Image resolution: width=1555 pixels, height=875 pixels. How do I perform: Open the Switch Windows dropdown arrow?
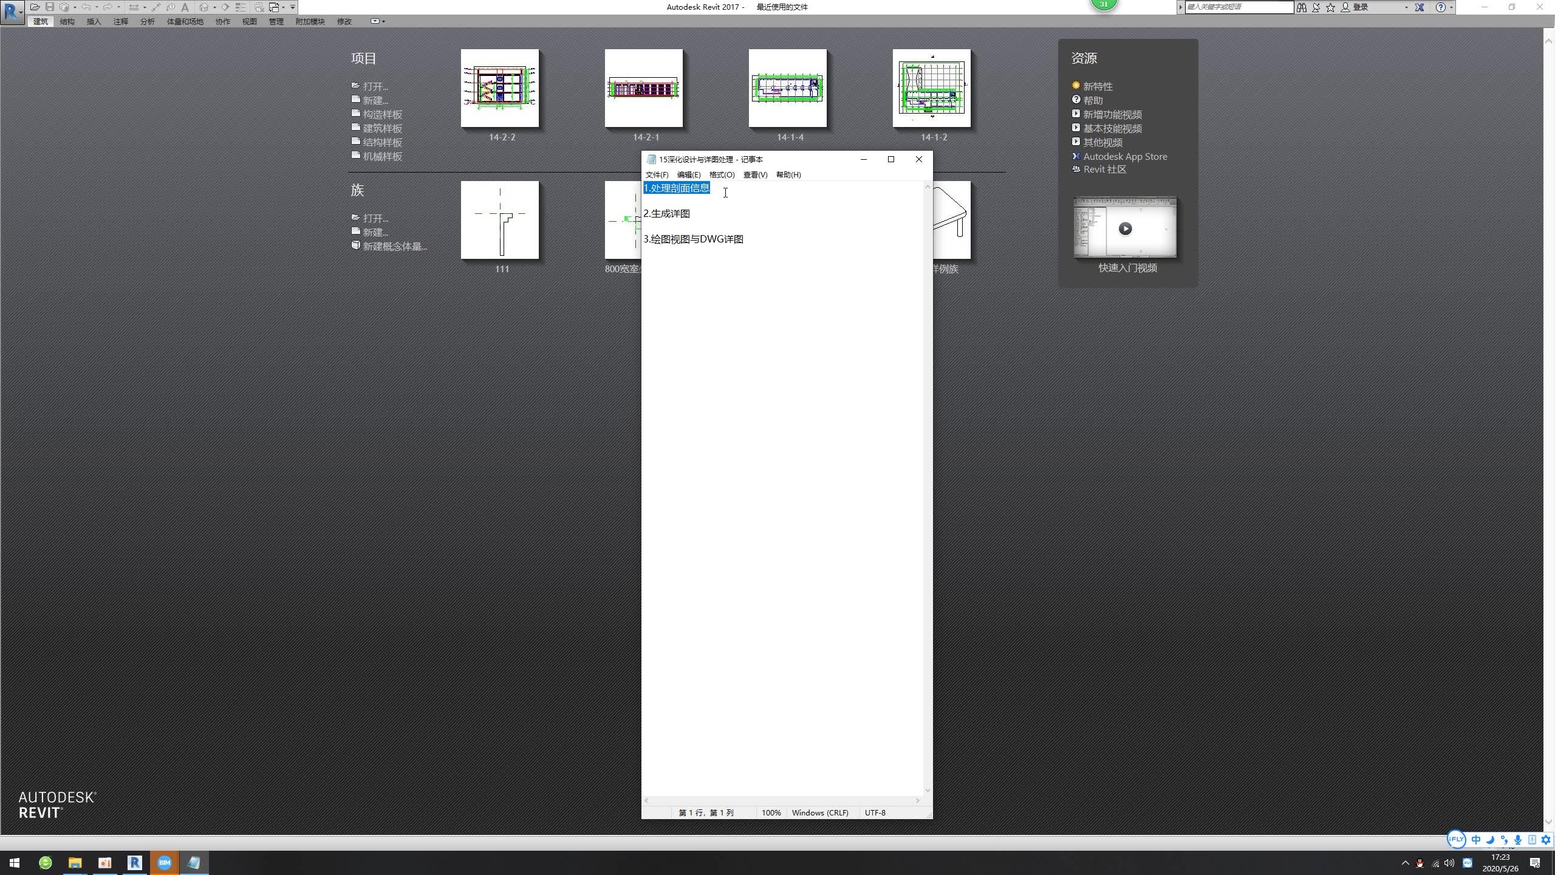[x=282, y=7]
